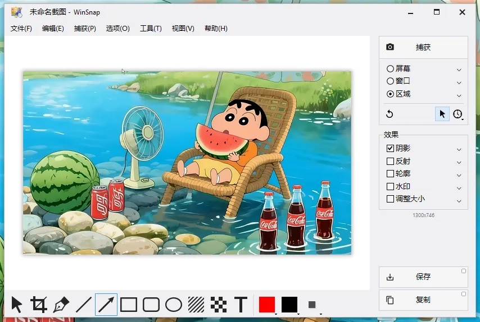
Task: Click the 复制 copy button
Action: coord(423,300)
